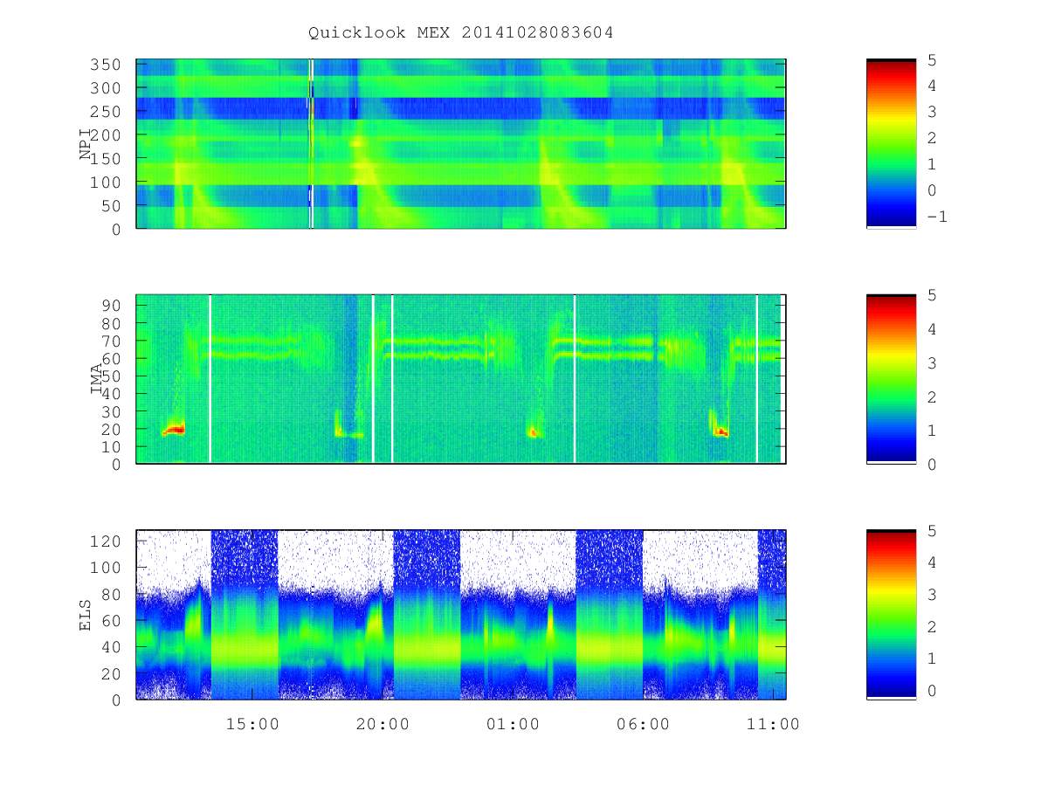Click the 15:00 time tick label
The height and width of the screenshot is (786, 1048).
252,724
